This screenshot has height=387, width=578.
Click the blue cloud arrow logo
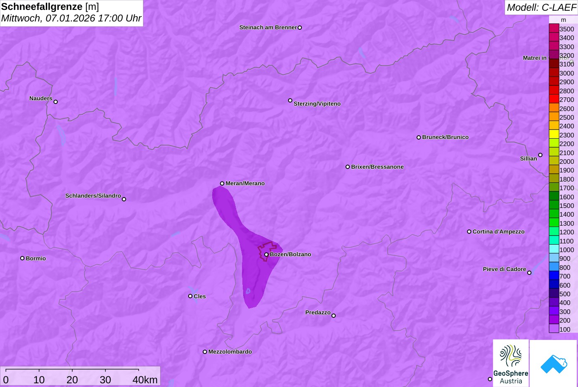click(x=553, y=363)
